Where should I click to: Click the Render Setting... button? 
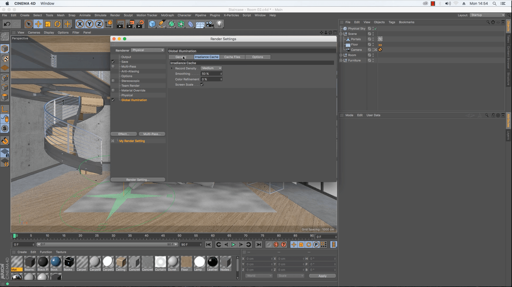click(x=138, y=180)
